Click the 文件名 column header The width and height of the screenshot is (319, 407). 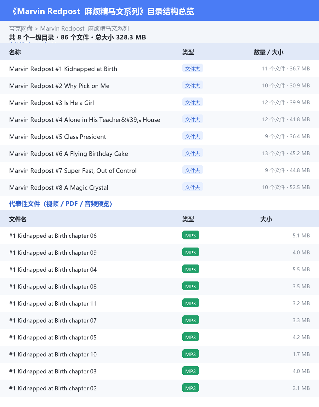pyautogui.click(x=18, y=219)
